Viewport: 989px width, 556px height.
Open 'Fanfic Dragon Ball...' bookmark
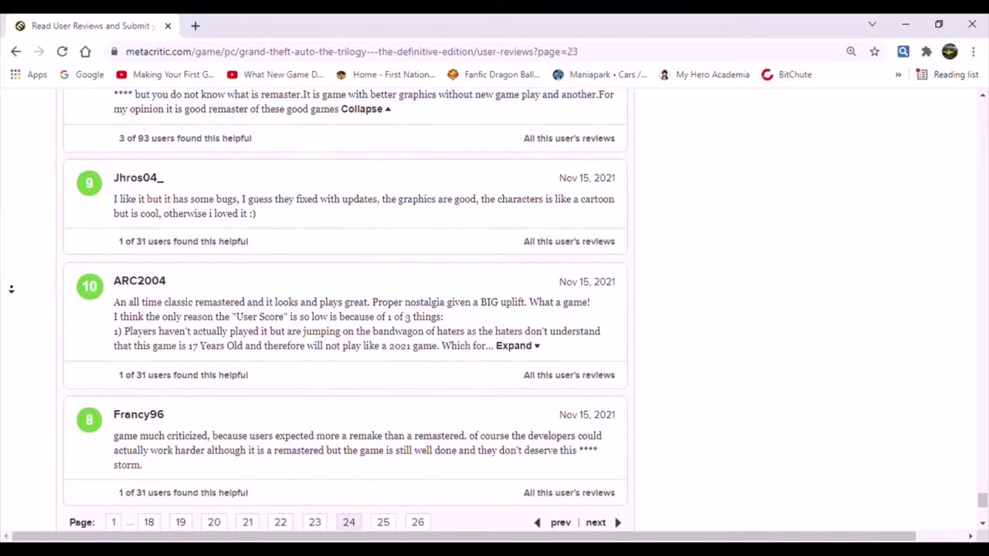coord(493,75)
